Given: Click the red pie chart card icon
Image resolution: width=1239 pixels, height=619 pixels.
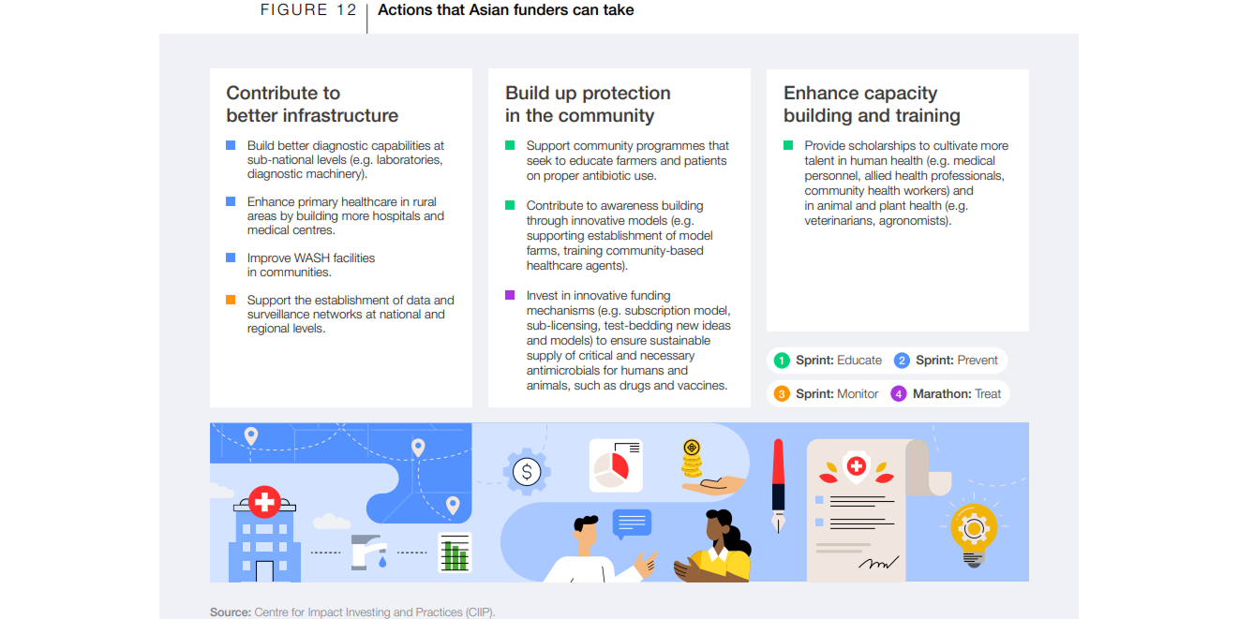Looking at the screenshot, I should click(616, 465).
